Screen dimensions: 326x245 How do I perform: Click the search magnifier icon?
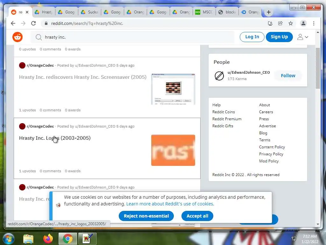(x=39, y=37)
